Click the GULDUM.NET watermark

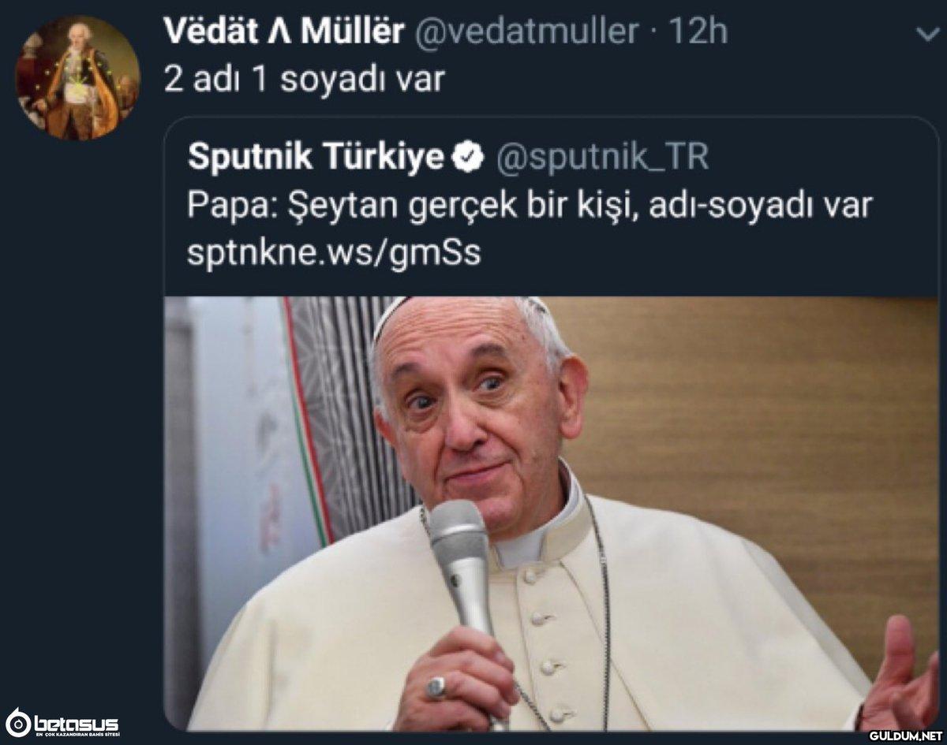tap(900, 735)
